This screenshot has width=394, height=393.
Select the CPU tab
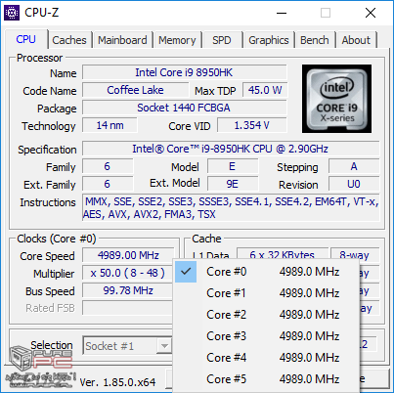(26, 39)
